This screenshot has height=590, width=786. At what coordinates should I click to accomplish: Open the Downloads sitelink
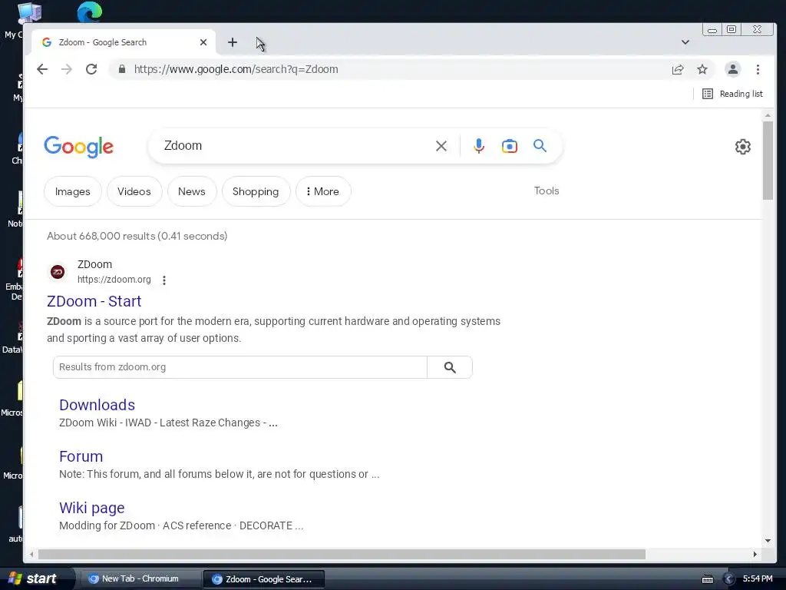point(97,405)
